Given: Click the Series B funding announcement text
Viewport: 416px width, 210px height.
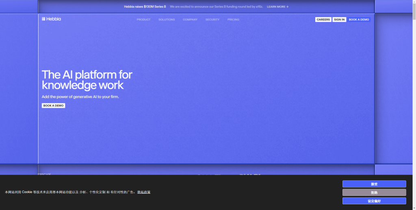Looking at the screenshot, I should pyautogui.click(x=216, y=7).
